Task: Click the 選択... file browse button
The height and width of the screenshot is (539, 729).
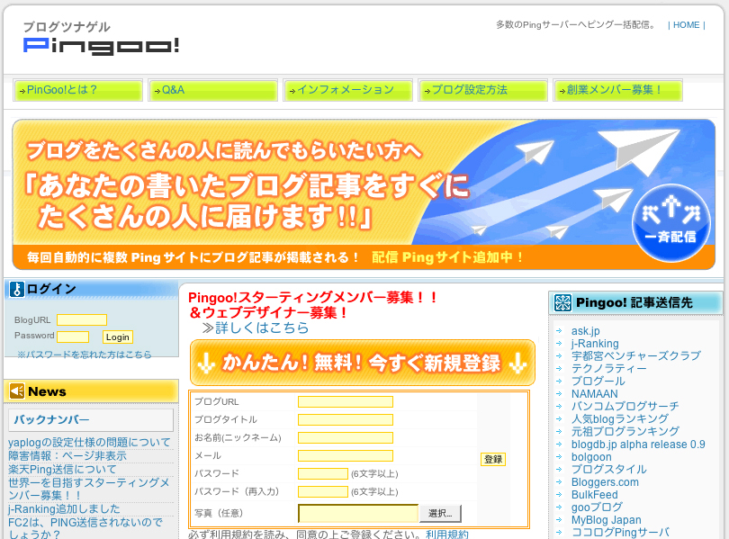Action: click(x=440, y=514)
